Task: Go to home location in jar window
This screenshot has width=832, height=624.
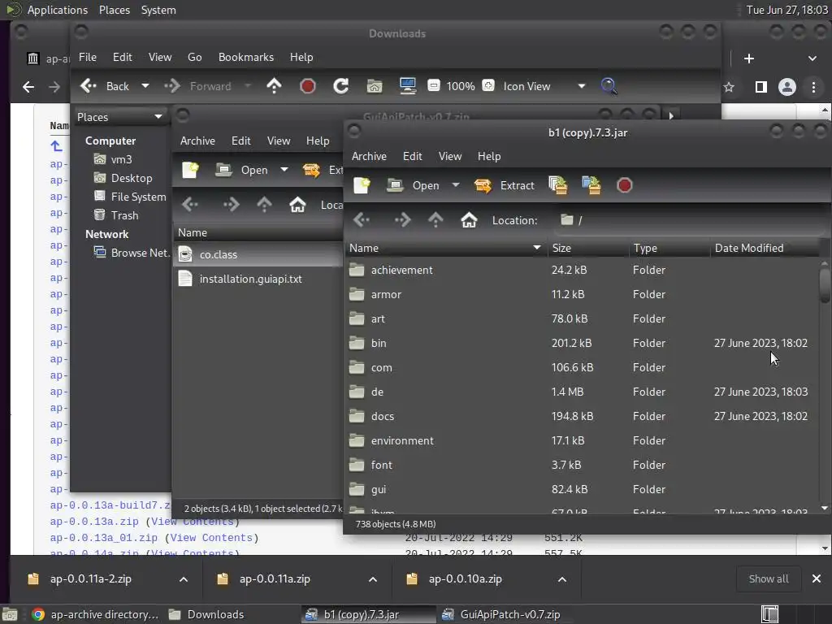Action: (469, 219)
